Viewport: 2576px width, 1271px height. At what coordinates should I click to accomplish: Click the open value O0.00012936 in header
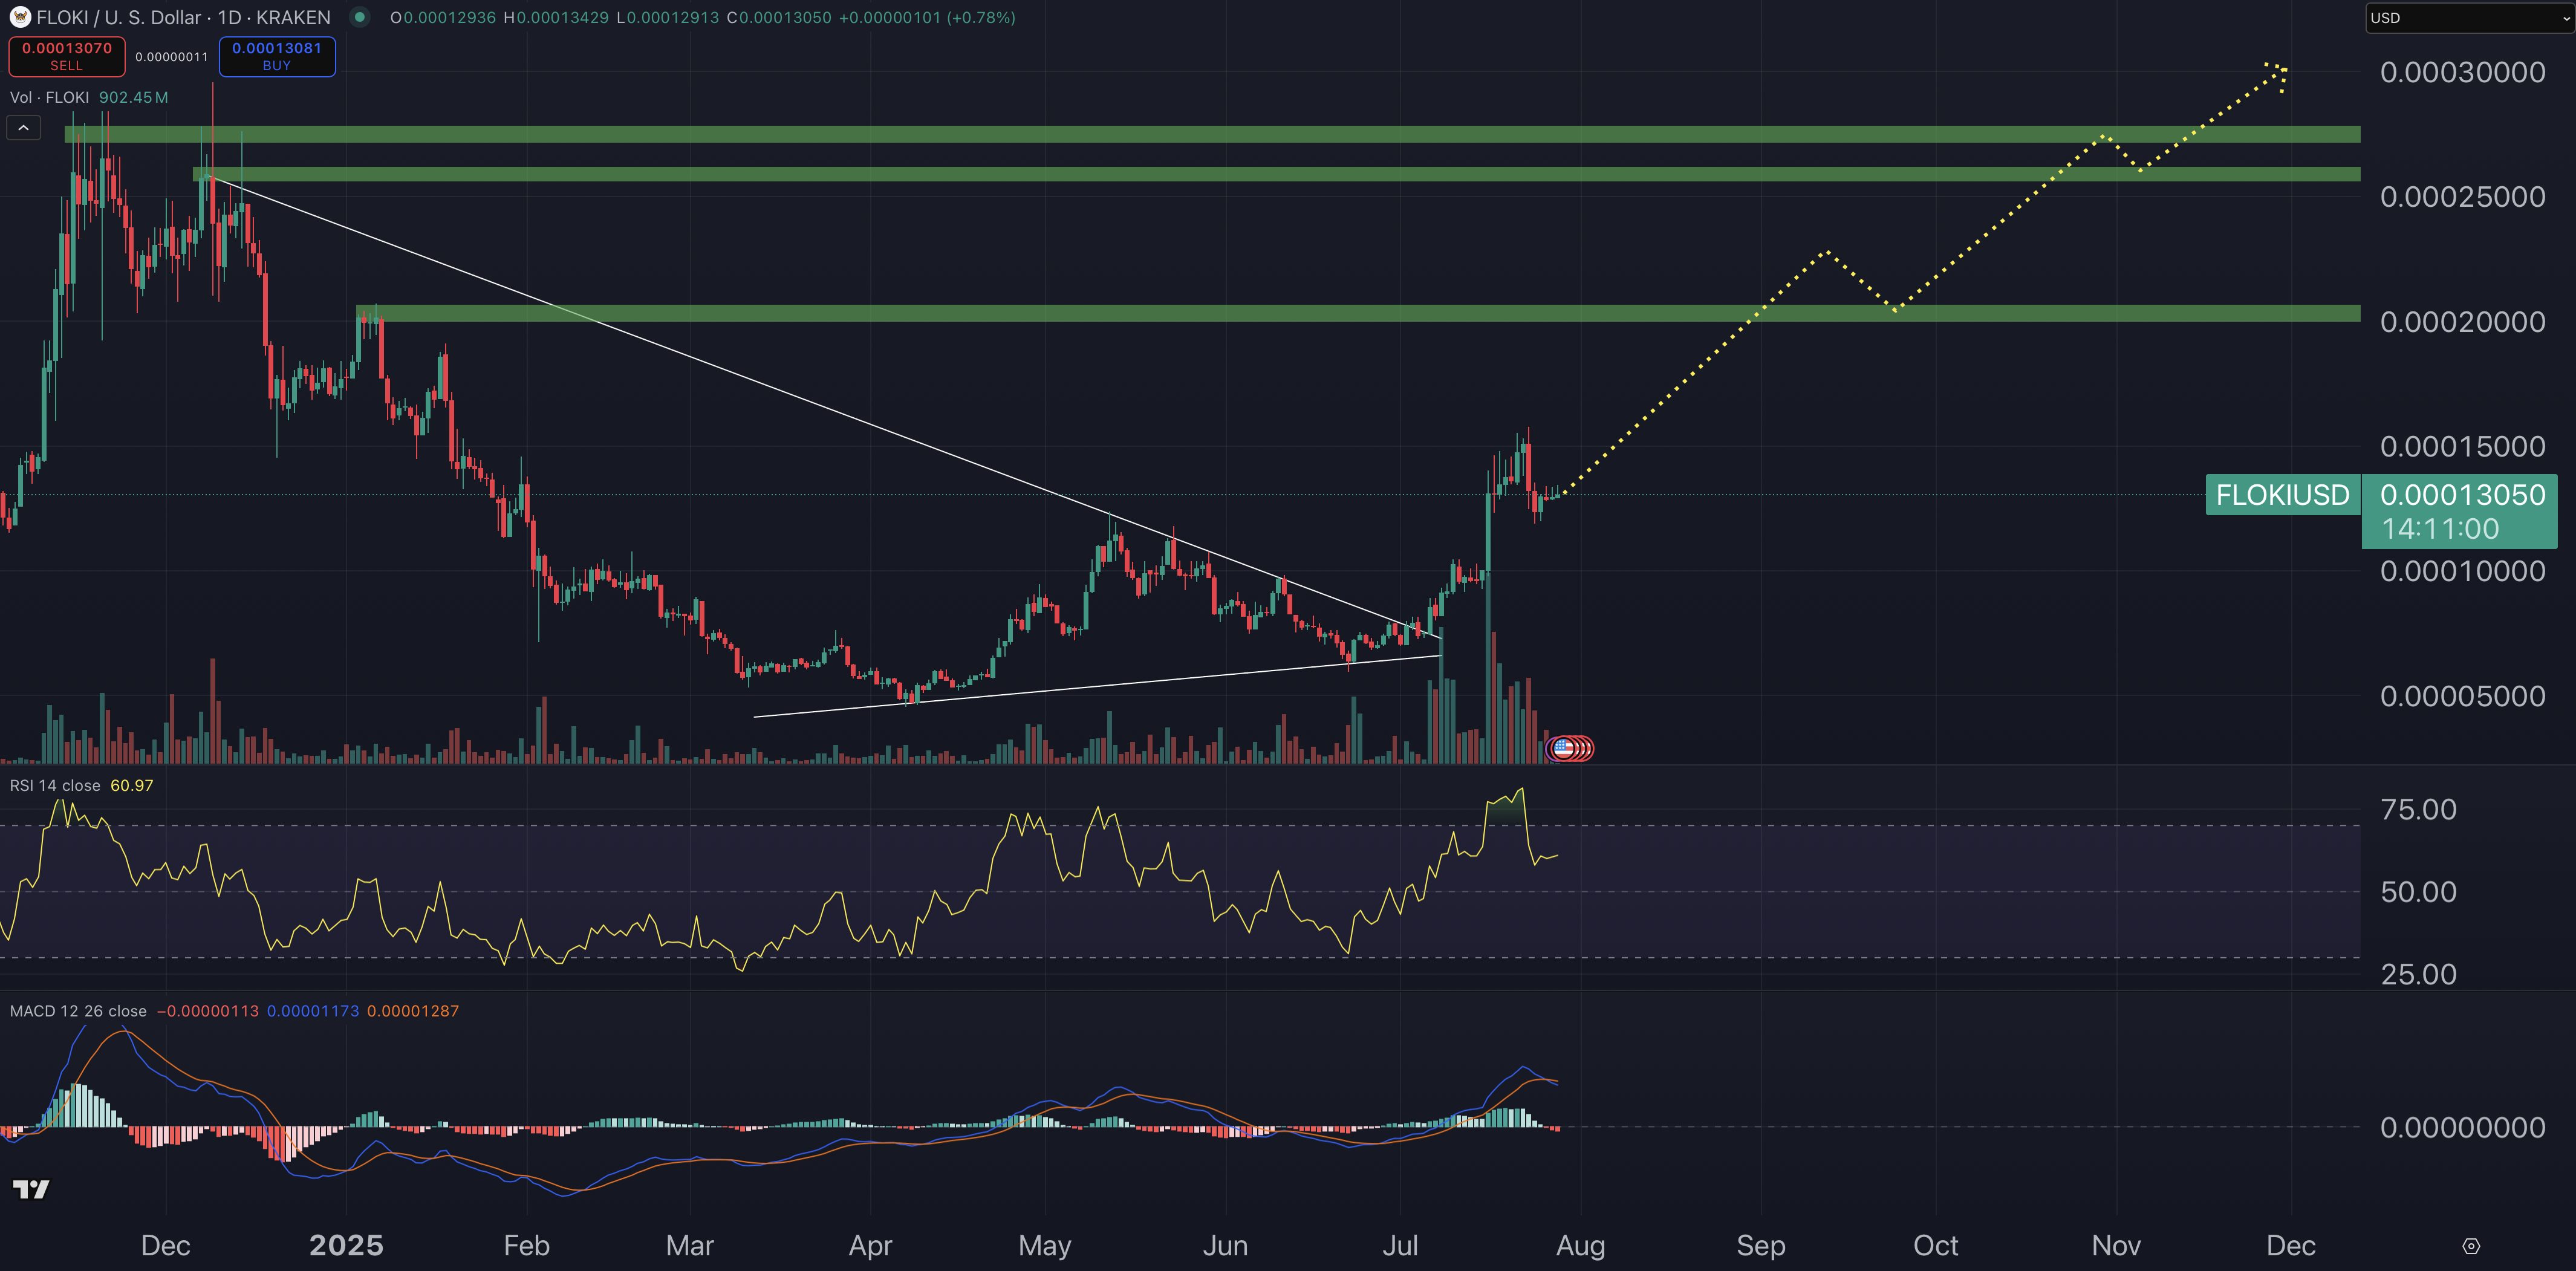[x=443, y=18]
